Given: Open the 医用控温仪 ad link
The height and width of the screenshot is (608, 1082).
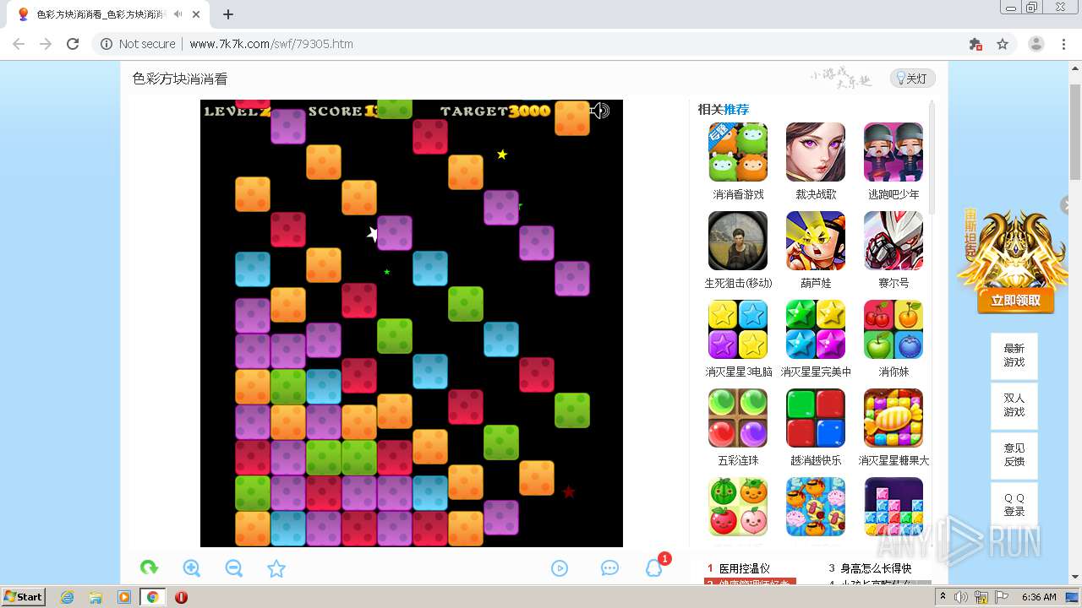Looking at the screenshot, I should (745, 568).
